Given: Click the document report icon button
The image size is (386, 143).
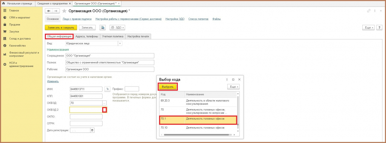Looking at the screenshot, I should 103,27.
